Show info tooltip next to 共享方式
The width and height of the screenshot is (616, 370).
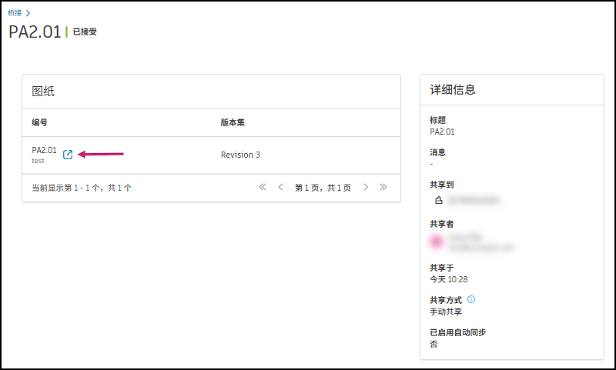[x=471, y=299]
